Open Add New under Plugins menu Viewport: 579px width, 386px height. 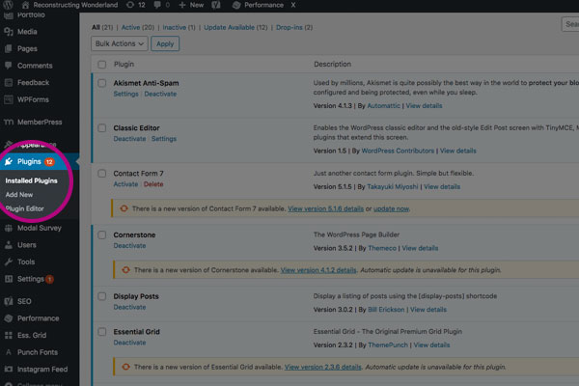pos(19,194)
